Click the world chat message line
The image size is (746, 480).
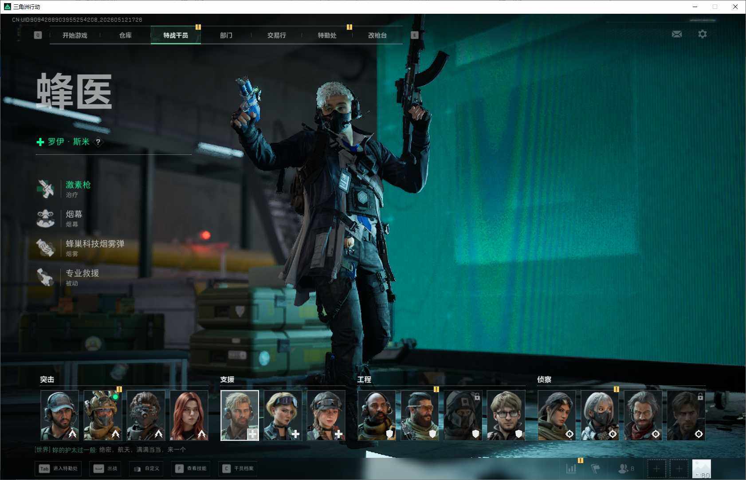(110, 450)
